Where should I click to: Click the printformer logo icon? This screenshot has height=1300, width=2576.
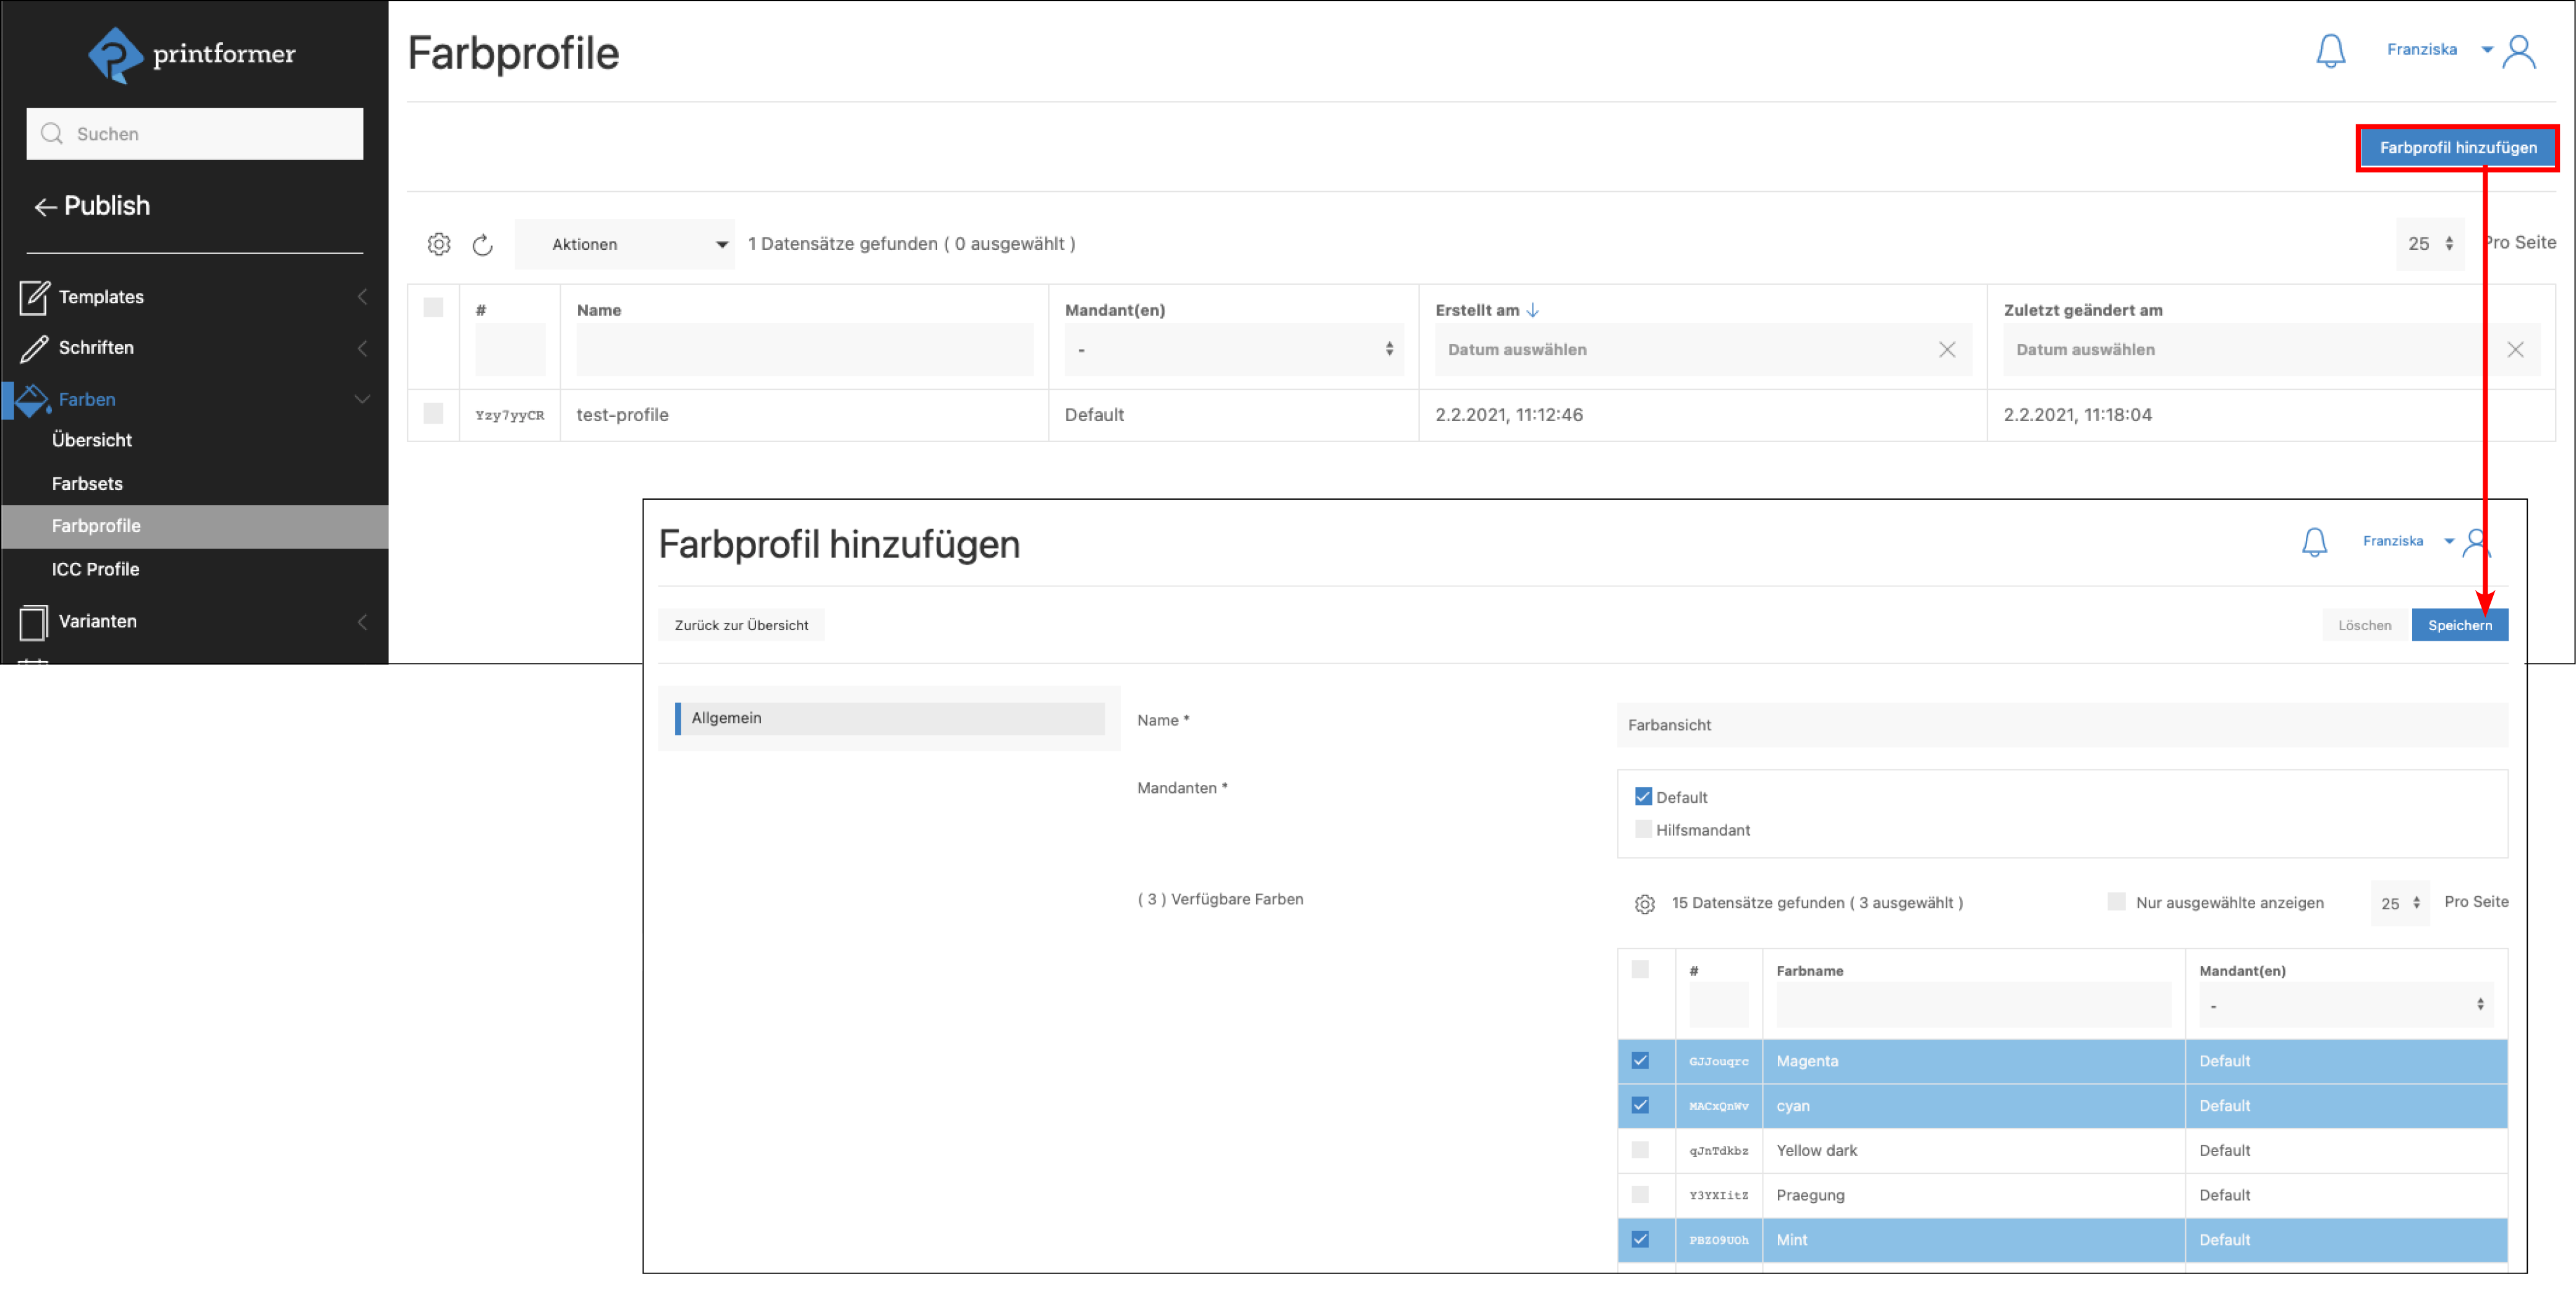point(116,54)
